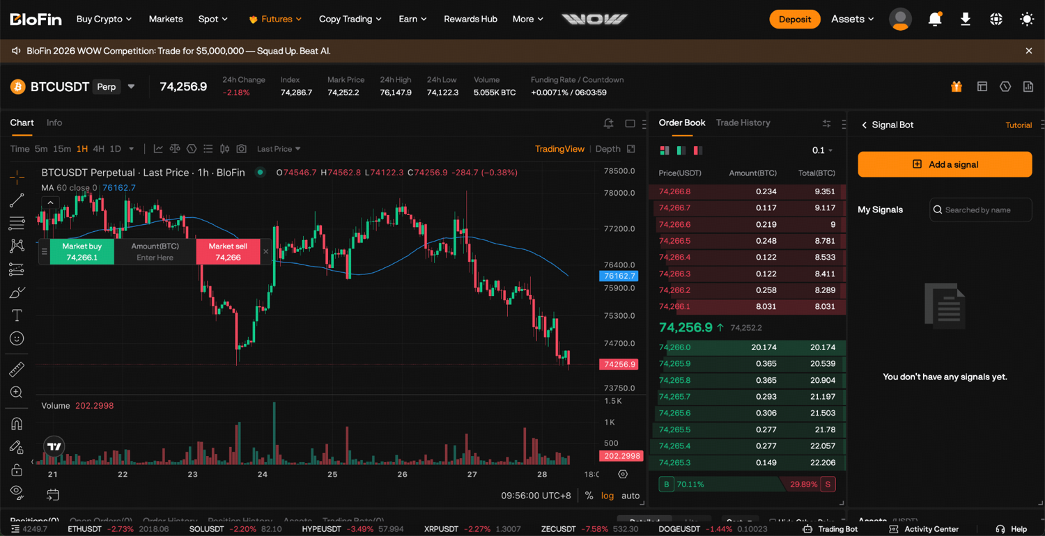The height and width of the screenshot is (536, 1045).
Task: Expand the BTCUSDT pair selector arrow
Action: click(x=131, y=87)
